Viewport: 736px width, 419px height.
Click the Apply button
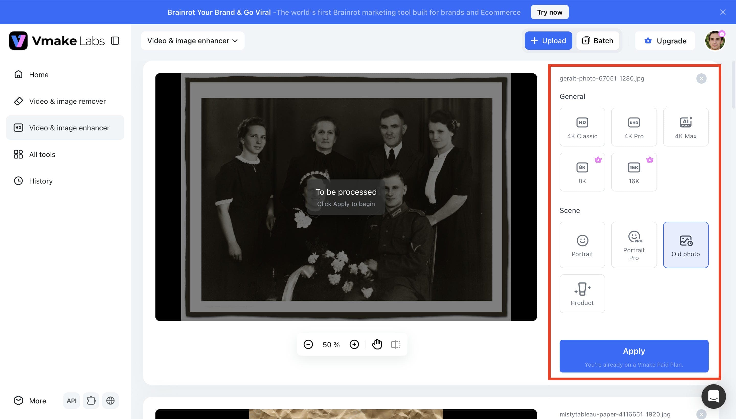pyautogui.click(x=634, y=356)
